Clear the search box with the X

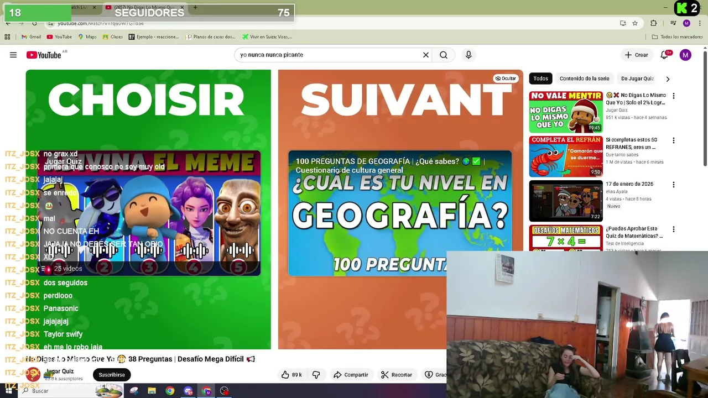coord(426,55)
